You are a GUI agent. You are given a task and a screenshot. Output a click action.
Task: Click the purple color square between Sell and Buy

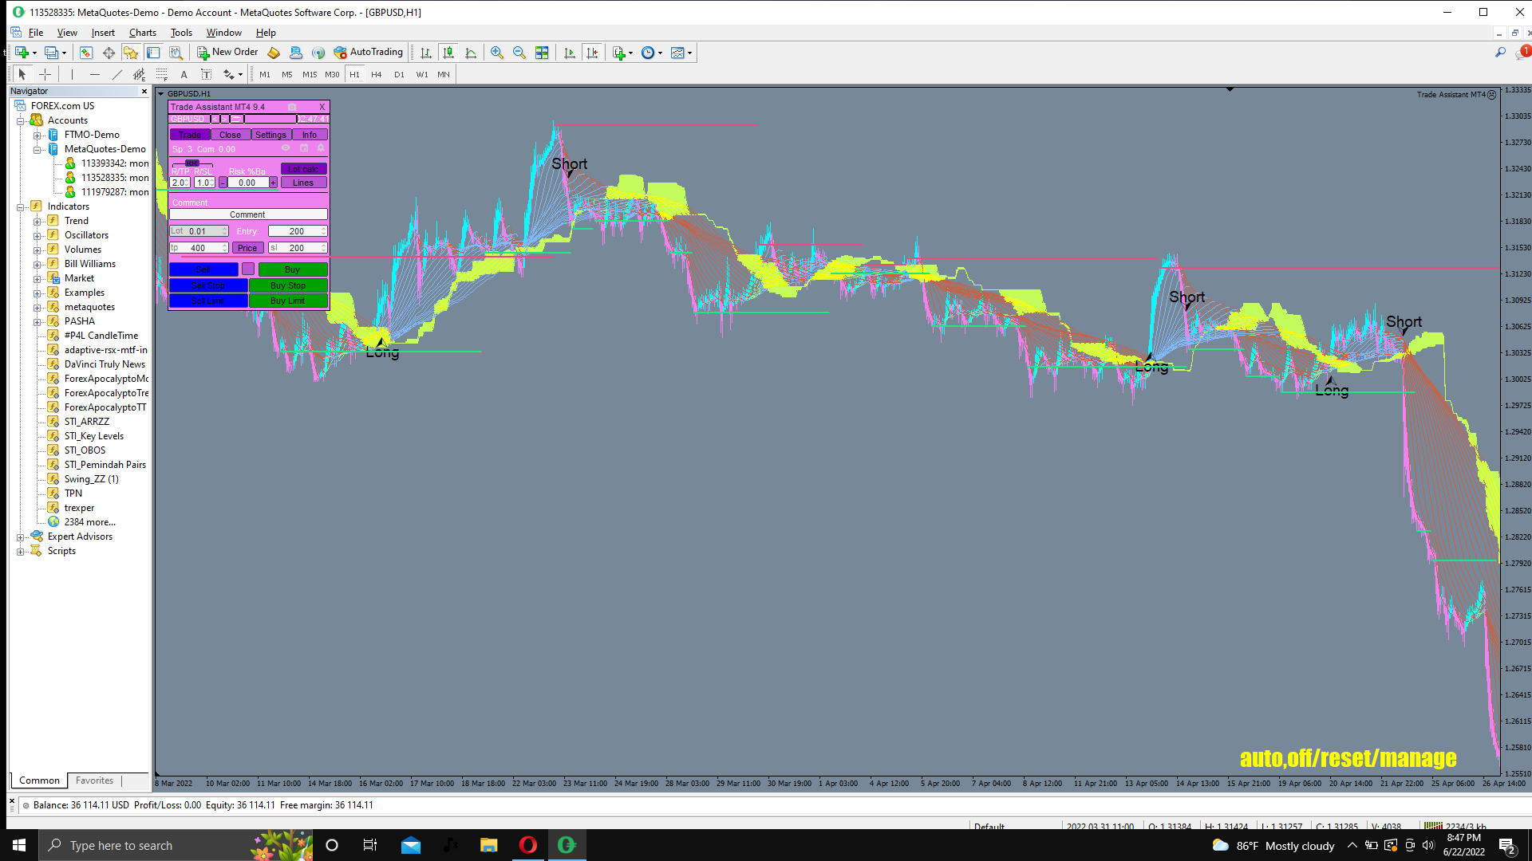tap(248, 269)
